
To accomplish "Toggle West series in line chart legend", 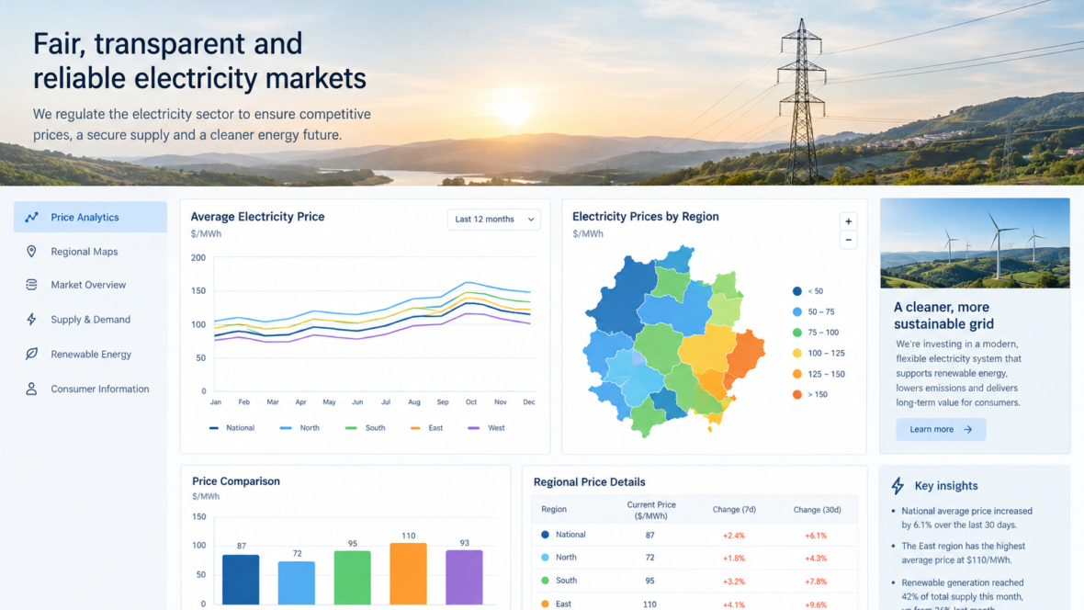I will pyautogui.click(x=486, y=428).
